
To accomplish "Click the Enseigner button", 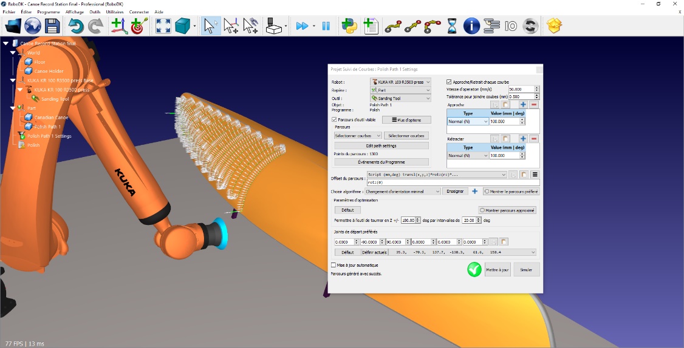I will click(x=455, y=191).
